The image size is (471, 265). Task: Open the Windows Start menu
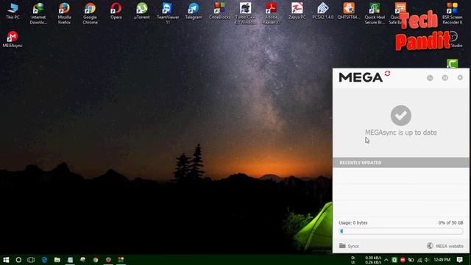6,260
